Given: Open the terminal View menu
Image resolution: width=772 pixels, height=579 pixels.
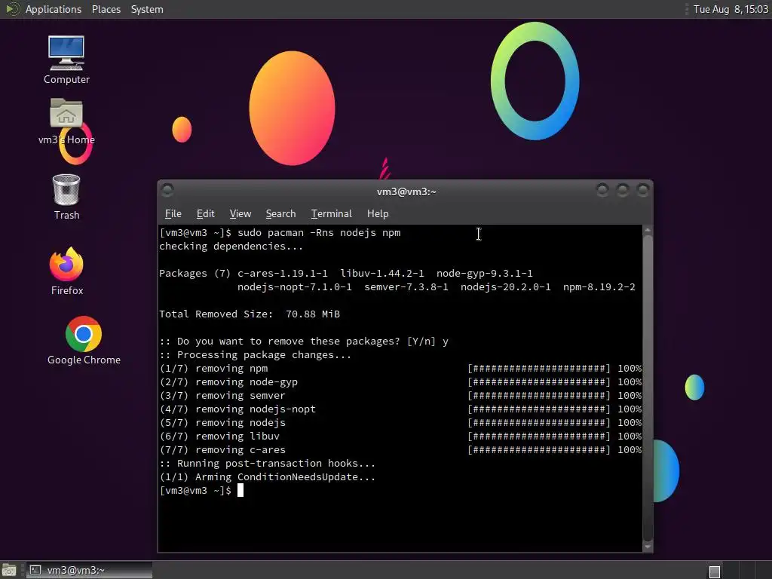Looking at the screenshot, I should click(240, 213).
